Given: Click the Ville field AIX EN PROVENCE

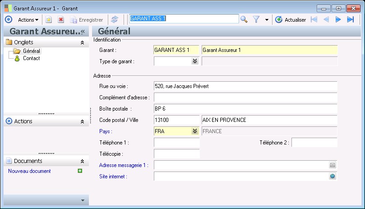Looking at the screenshot, I should click(x=269, y=120).
